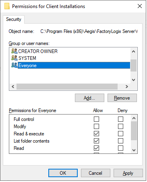
Task: Close the Permissions dialog with X
Action: 140,6
